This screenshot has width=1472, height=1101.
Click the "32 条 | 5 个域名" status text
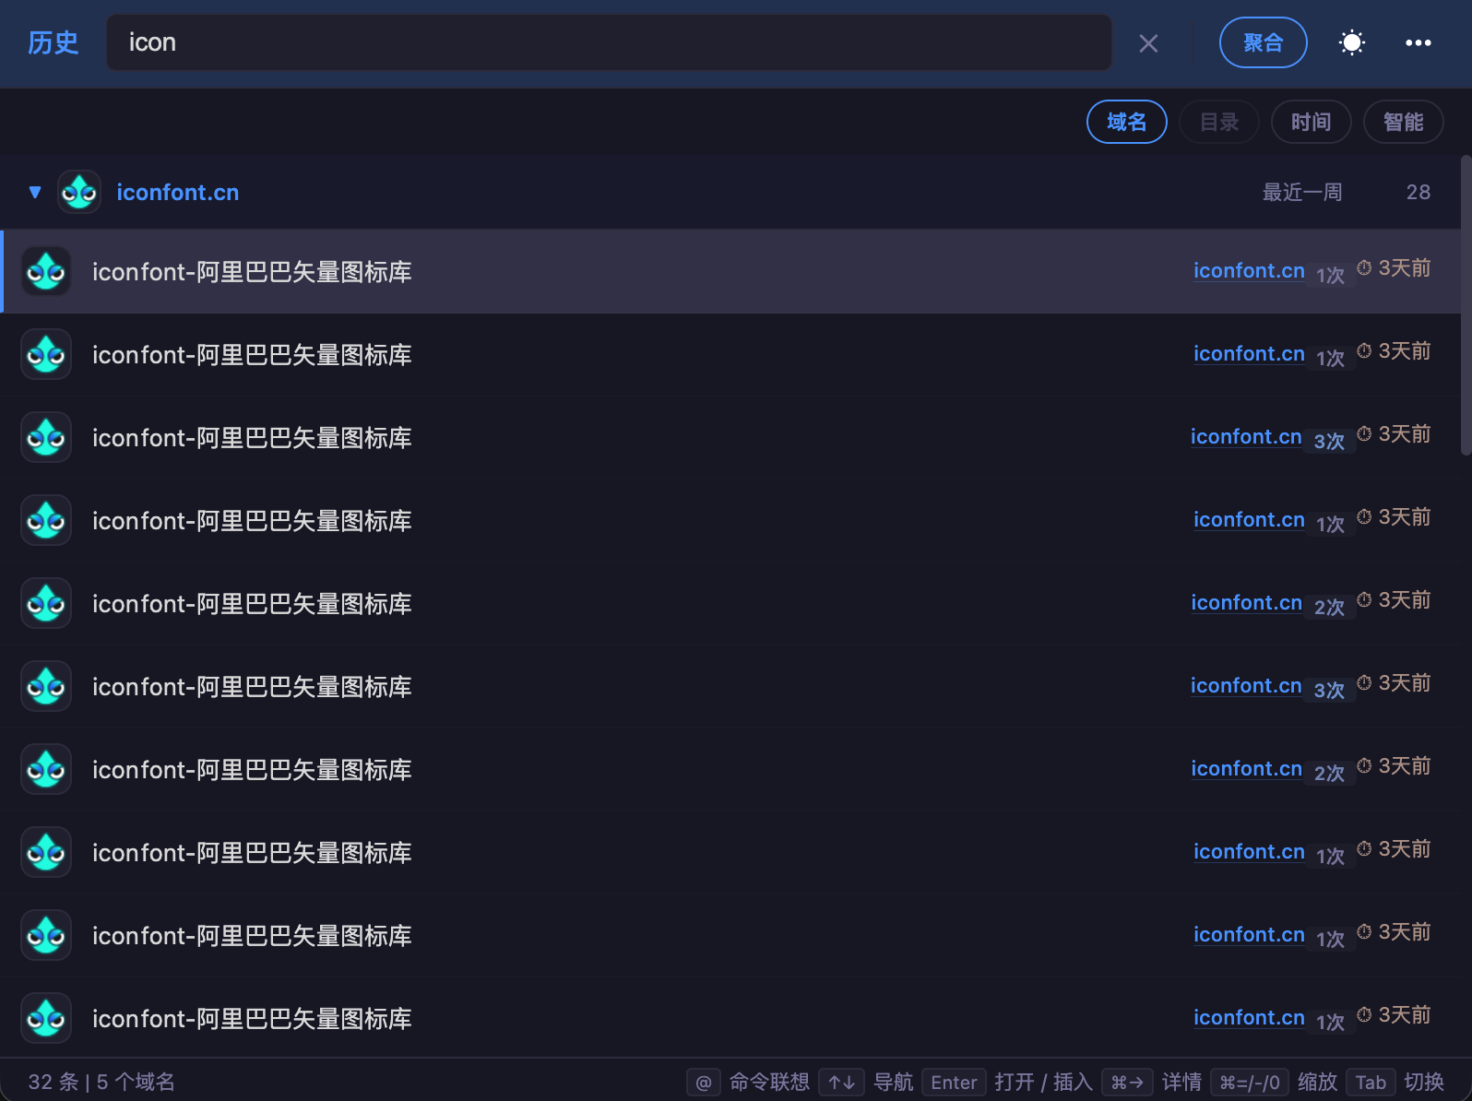pos(101,1082)
